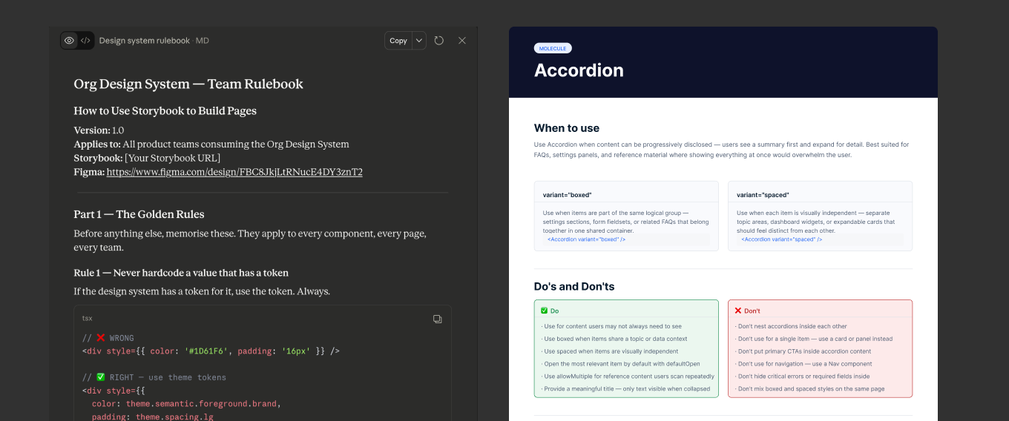Viewport: 1009px width, 421px height.
Task: Click 'Use spaced when items are visually independent'
Action: 609,351
